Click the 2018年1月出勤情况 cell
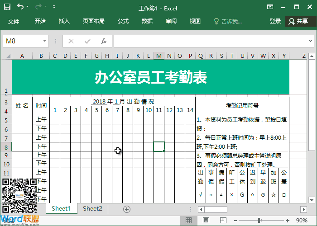 [x=123, y=101]
